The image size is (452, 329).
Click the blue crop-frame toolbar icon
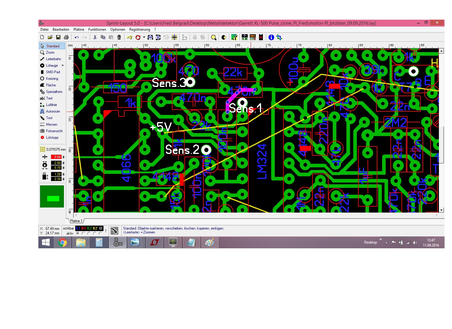[x=279, y=37]
